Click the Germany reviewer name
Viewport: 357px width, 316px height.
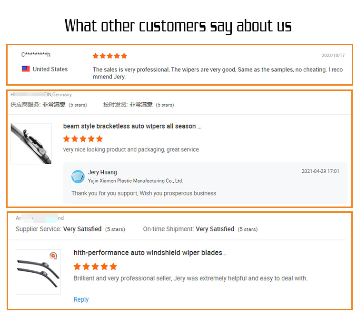pyautogui.click(x=41, y=95)
